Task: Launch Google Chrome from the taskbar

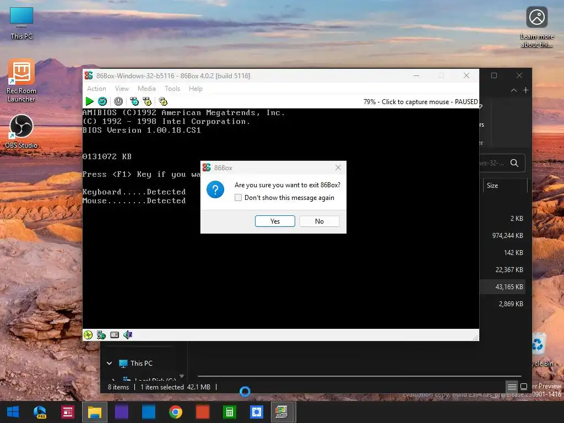Action: point(176,412)
